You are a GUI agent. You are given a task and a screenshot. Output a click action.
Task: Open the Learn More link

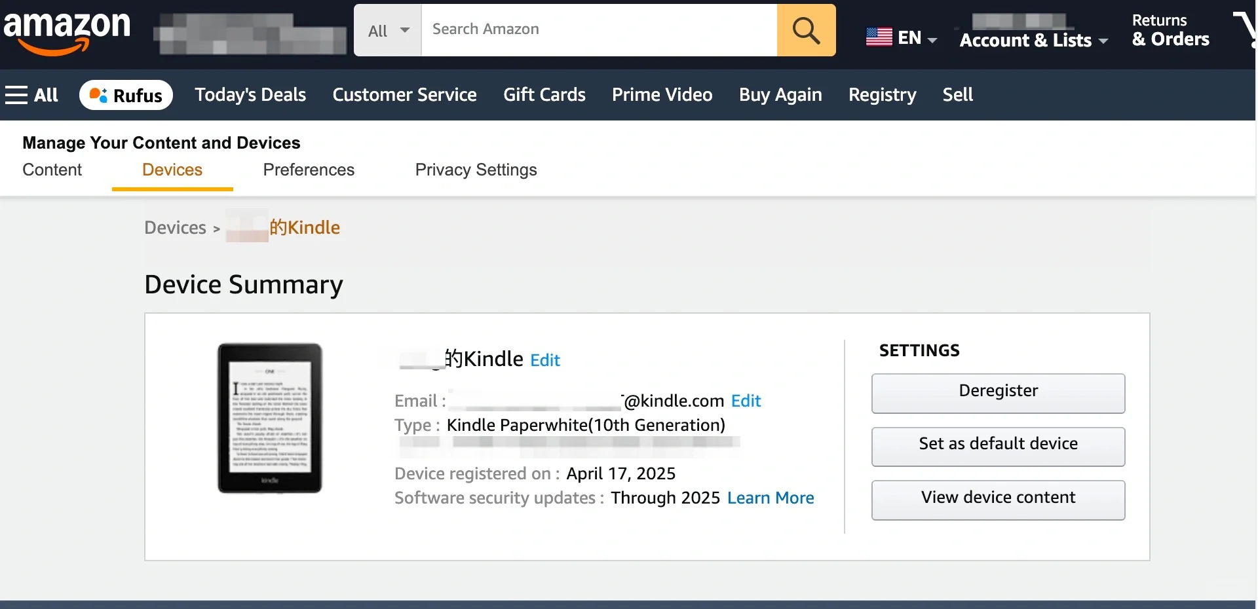771,498
